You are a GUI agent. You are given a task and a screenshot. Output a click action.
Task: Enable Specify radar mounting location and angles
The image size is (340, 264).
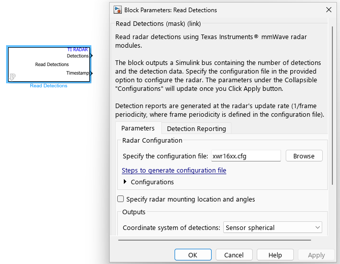(x=121, y=199)
